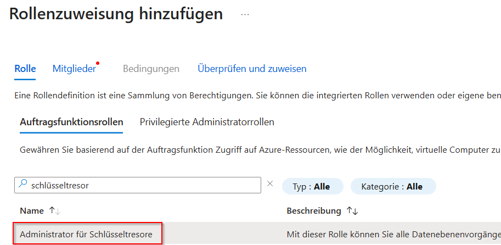Click the role description starting 'Mit dieser Rolle'
501x245 pixels.
click(393, 235)
